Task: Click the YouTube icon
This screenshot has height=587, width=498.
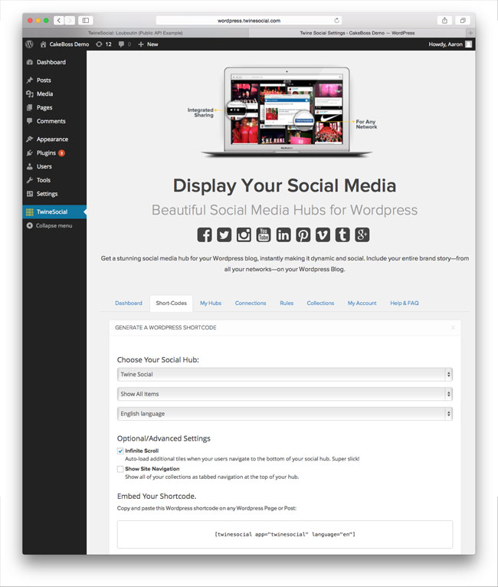Action: pos(264,234)
